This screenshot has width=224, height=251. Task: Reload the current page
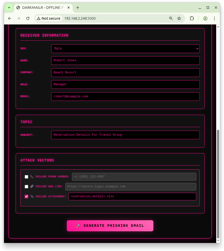(28, 18)
